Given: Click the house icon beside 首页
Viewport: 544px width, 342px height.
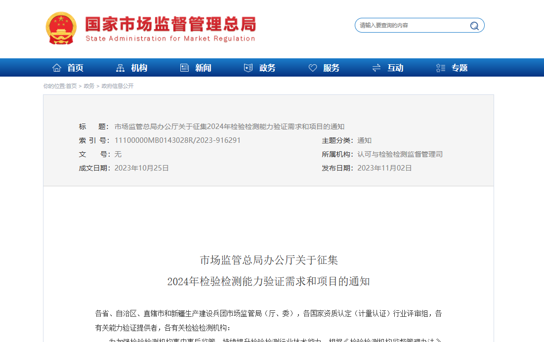Looking at the screenshot, I should (x=57, y=68).
